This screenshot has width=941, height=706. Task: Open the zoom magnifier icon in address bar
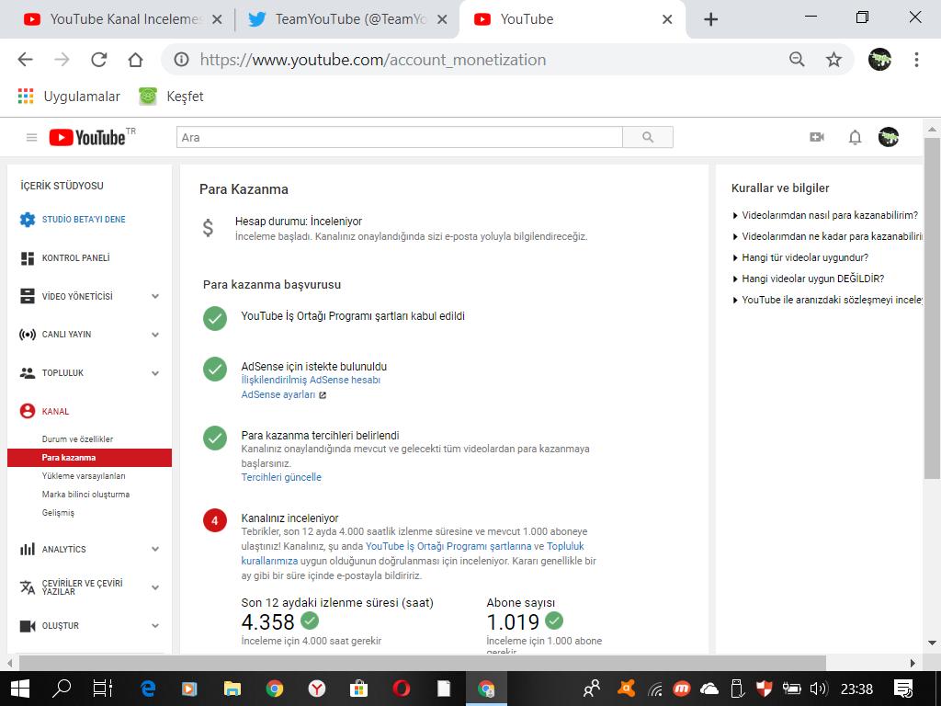click(x=797, y=59)
